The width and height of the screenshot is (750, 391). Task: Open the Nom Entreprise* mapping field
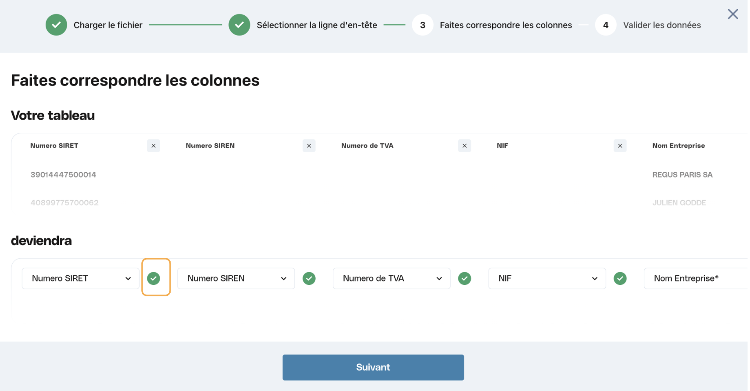point(696,278)
